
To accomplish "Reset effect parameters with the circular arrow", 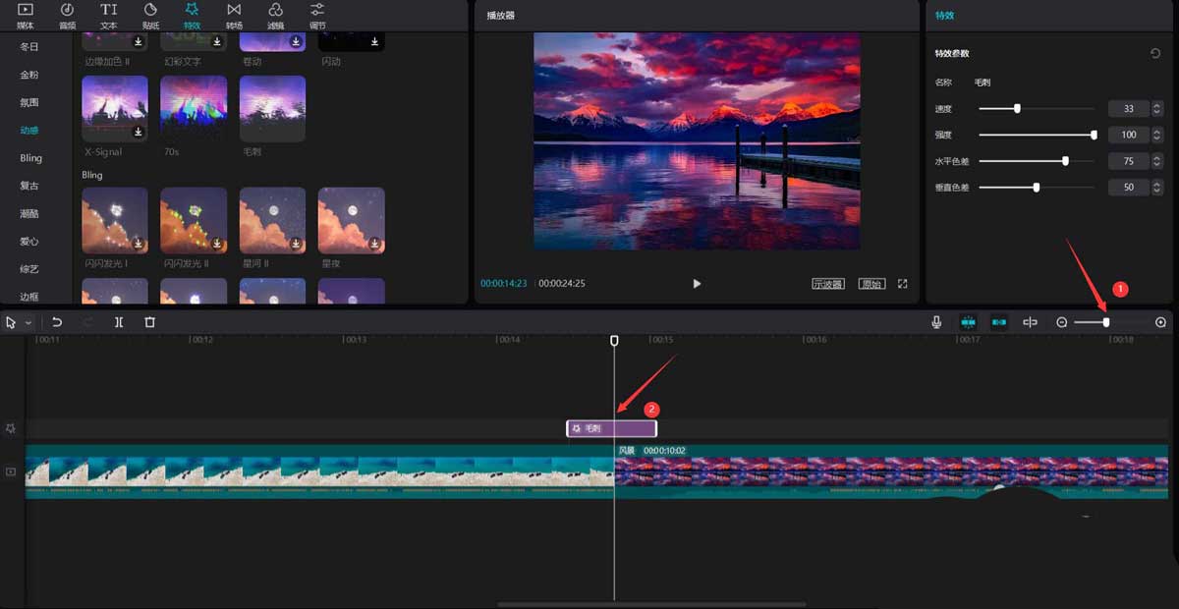I will click(1155, 53).
